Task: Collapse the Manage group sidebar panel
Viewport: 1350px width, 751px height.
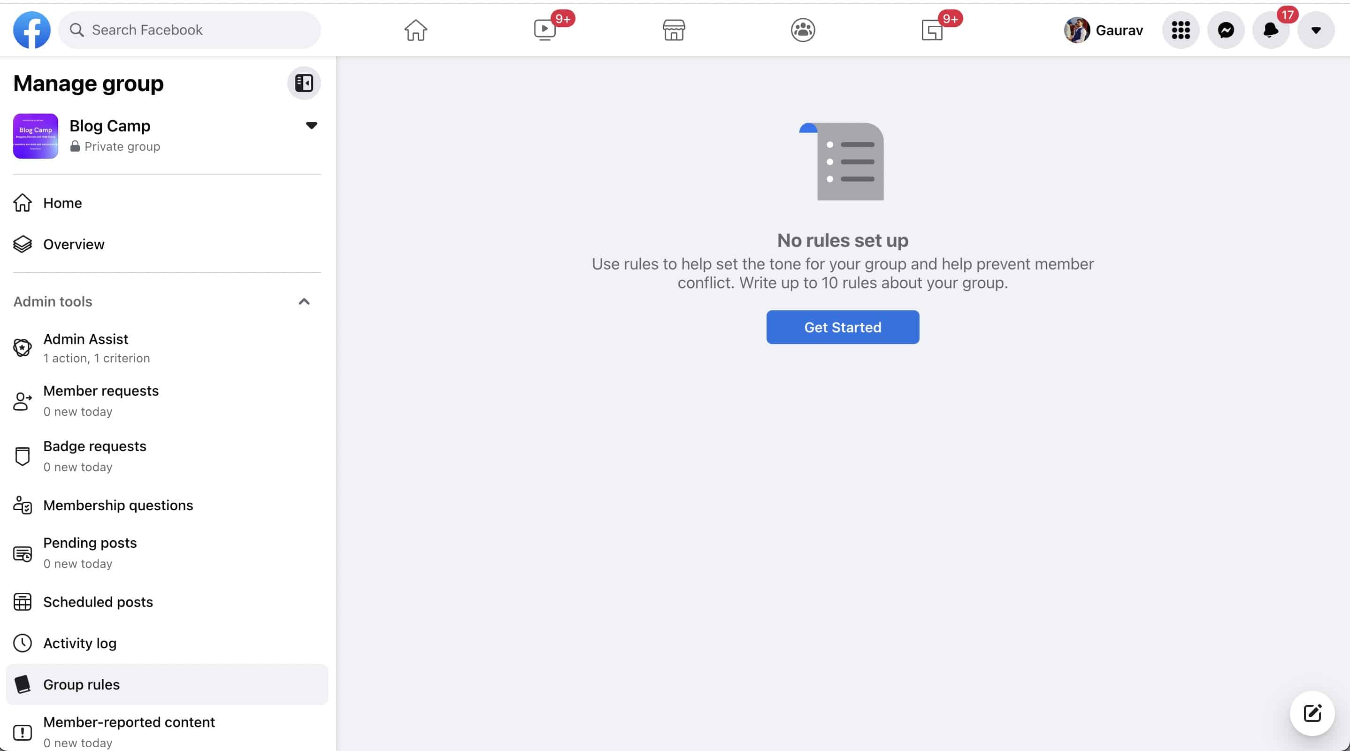Action: click(x=304, y=83)
